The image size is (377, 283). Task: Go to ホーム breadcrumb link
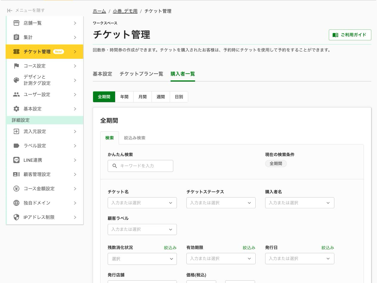coord(99,11)
